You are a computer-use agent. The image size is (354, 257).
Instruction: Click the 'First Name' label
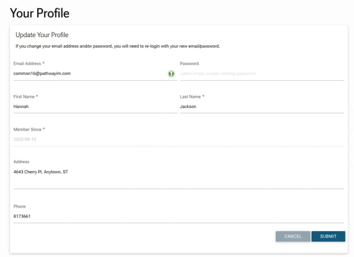(24, 97)
